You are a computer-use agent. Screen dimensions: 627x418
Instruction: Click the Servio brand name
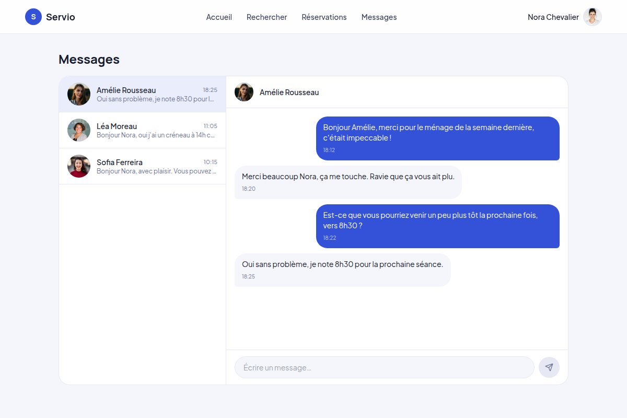tap(61, 17)
